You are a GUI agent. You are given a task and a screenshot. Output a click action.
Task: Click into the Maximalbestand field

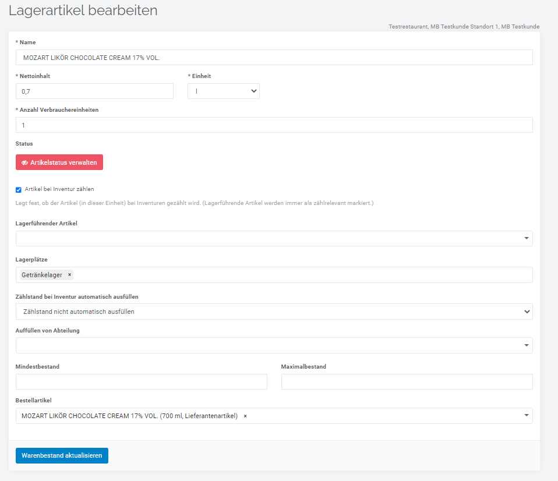pos(407,381)
